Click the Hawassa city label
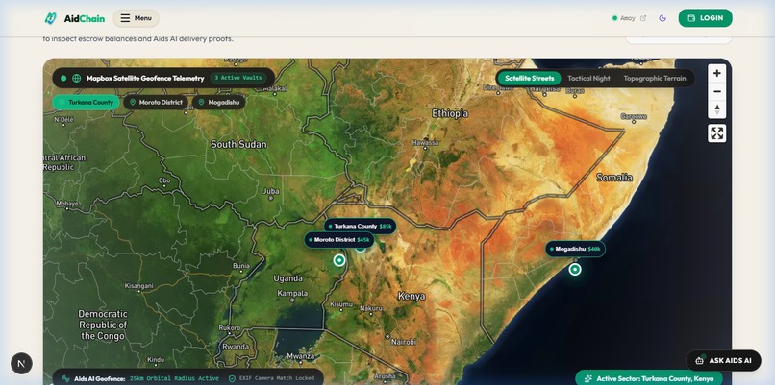 pos(426,142)
